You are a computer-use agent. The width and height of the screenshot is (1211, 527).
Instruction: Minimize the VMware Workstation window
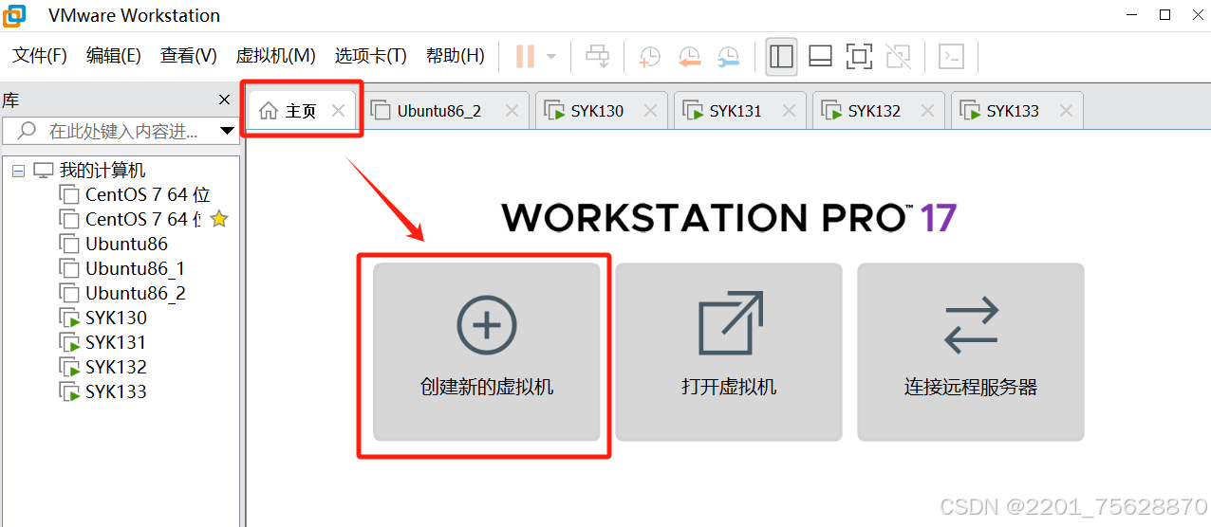point(1130,15)
